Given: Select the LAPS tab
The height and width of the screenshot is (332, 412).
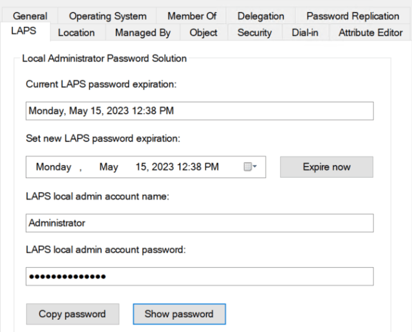Looking at the screenshot, I should [24, 32].
